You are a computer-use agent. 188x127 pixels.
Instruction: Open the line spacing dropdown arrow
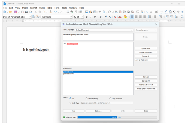pyautogui.click(x=179, y=17)
